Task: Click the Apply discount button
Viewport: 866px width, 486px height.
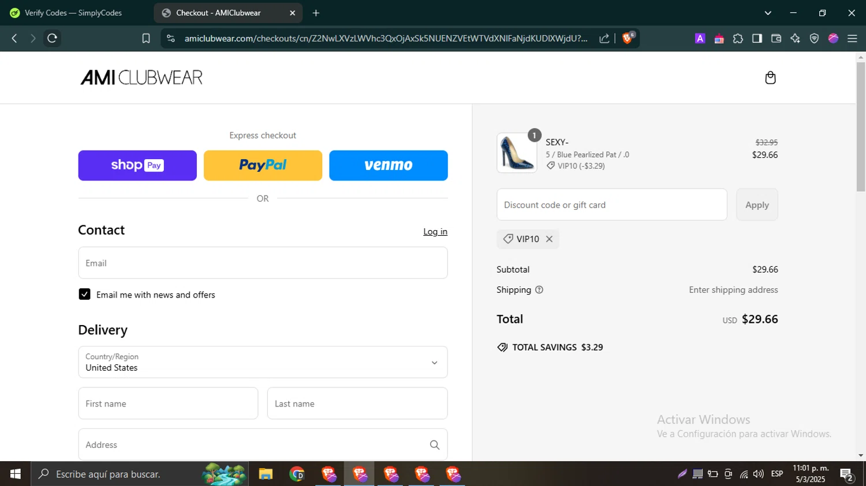Action: (757, 205)
